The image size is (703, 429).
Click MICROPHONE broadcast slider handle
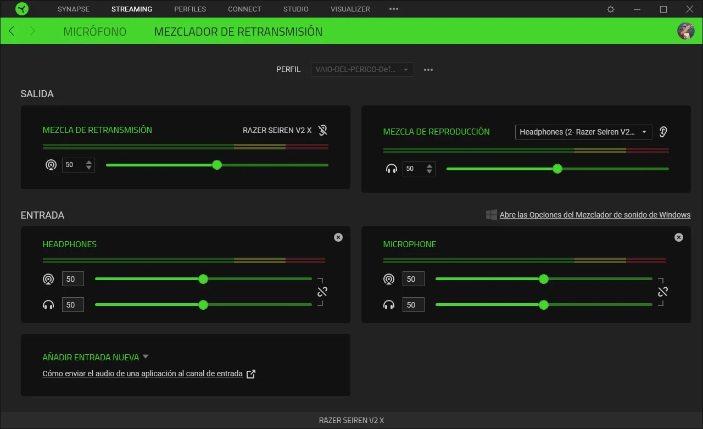pyautogui.click(x=544, y=279)
